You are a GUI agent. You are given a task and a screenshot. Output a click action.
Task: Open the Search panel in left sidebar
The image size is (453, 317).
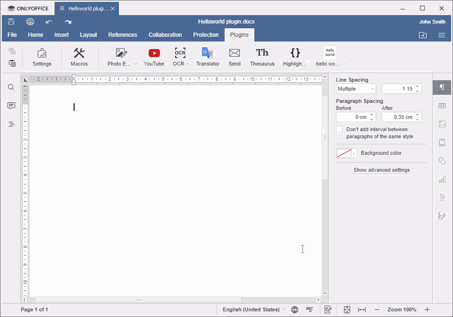point(11,87)
